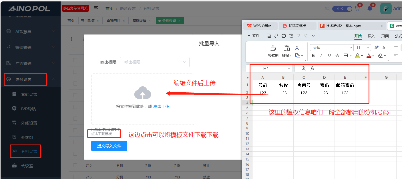
Task: Apply italic formatting in the WPS ribbon
Action: pos(321,56)
